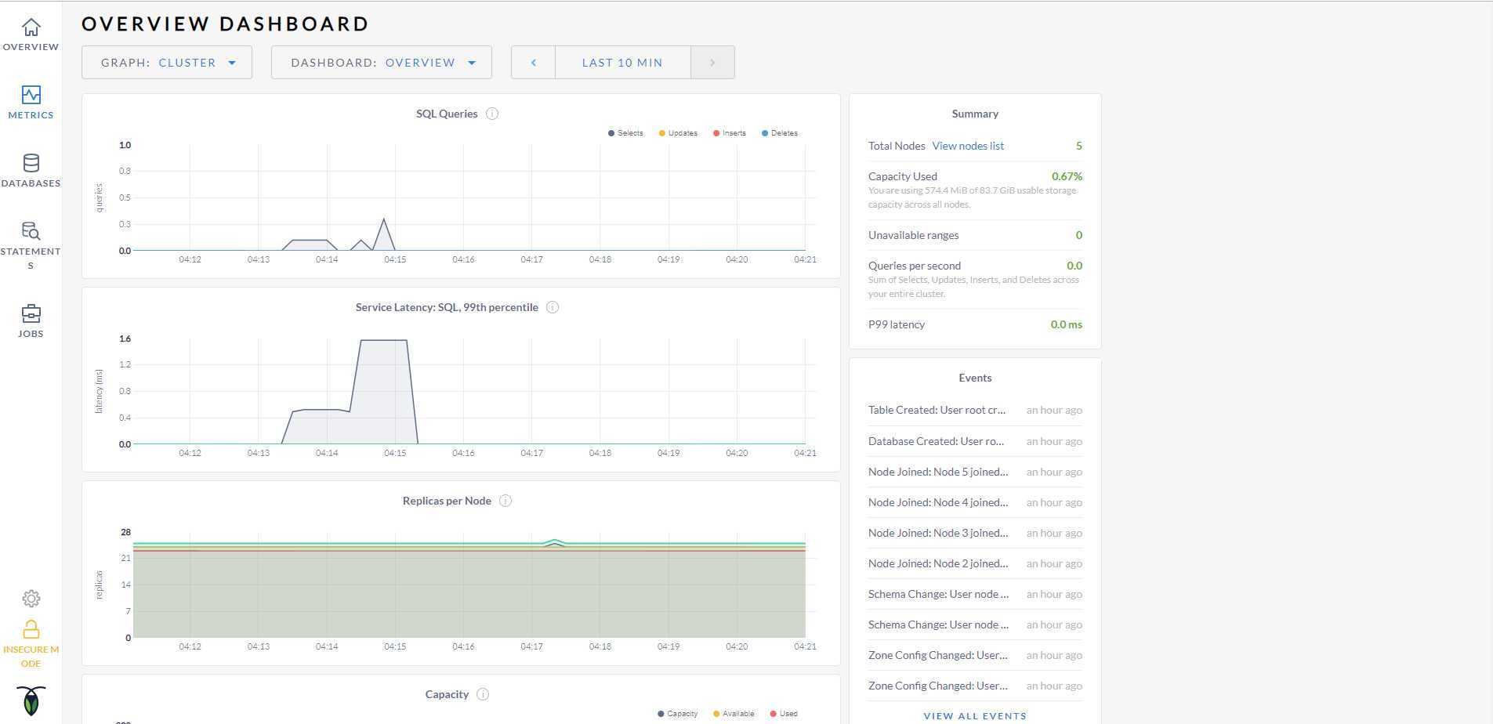Open the Overview home icon
This screenshot has width=1493, height=724.
(31, 27)
